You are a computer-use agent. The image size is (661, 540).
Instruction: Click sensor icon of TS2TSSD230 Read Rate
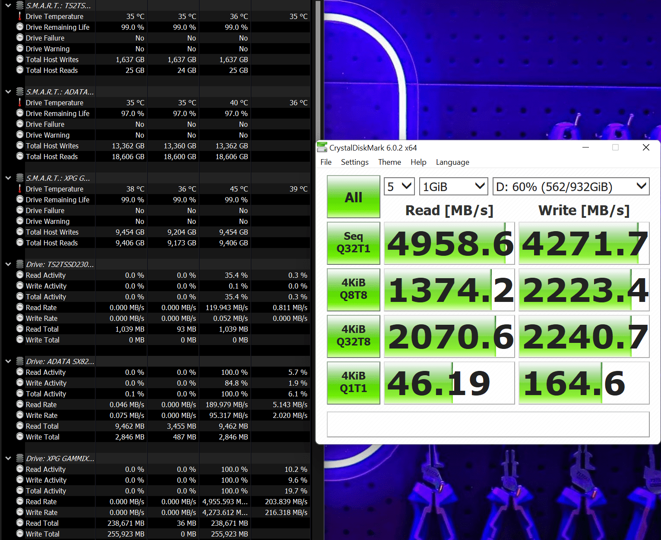point(20,307)
